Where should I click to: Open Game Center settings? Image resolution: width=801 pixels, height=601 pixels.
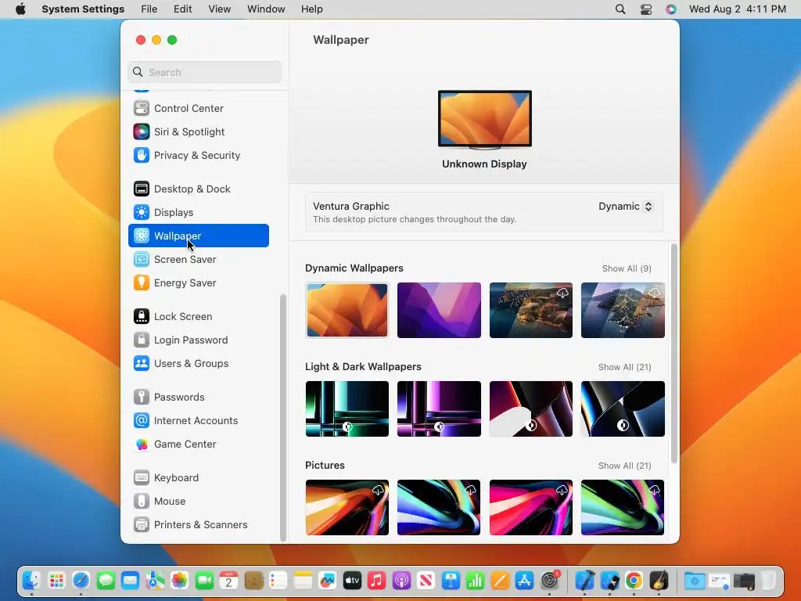(198, 444)
